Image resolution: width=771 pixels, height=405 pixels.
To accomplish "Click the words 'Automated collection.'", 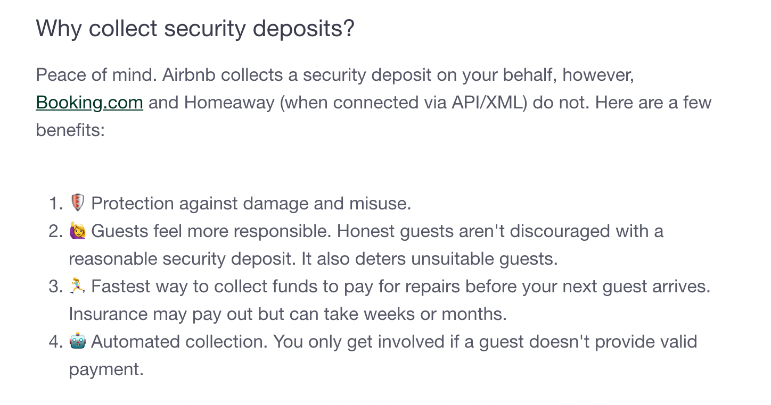I will (x=179, y=342).
